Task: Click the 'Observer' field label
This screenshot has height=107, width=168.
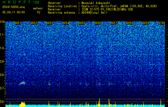Action: (54, 3)
